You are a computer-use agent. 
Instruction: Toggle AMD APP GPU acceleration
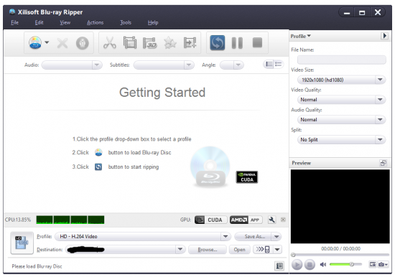click(246, 220)
